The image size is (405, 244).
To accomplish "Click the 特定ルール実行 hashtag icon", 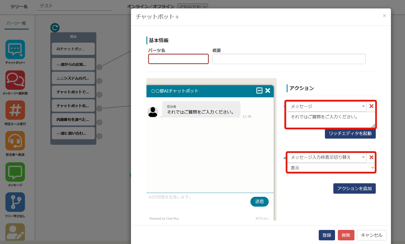I will 15,110.
